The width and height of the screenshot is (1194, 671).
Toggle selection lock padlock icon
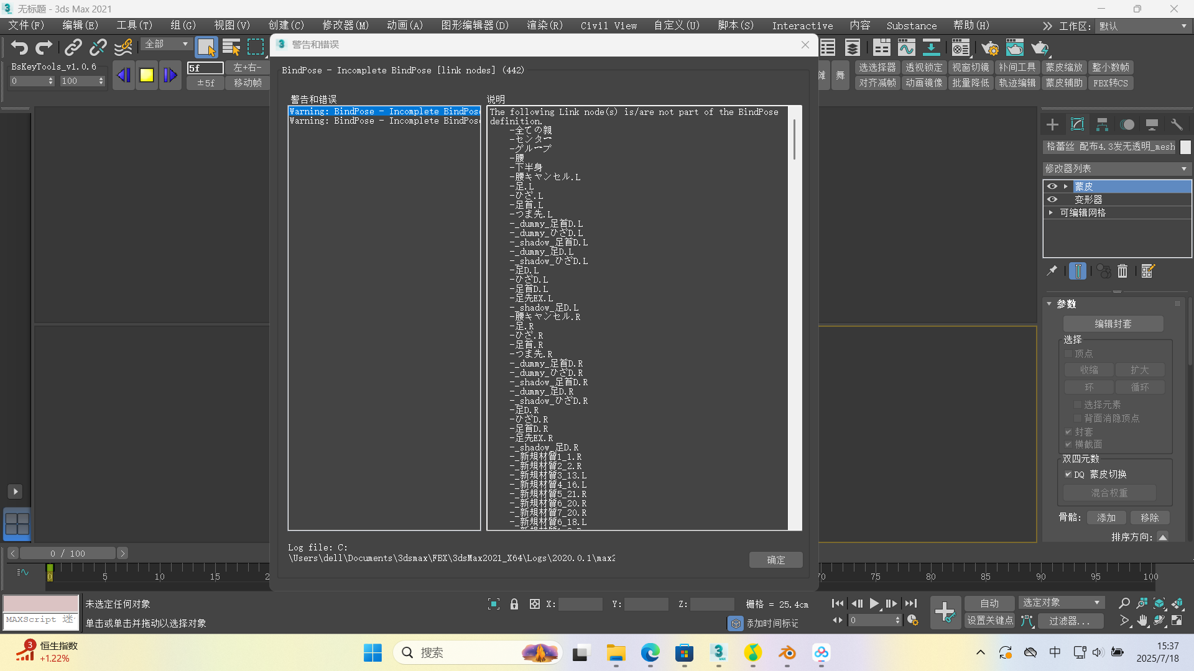pos(514,604)
